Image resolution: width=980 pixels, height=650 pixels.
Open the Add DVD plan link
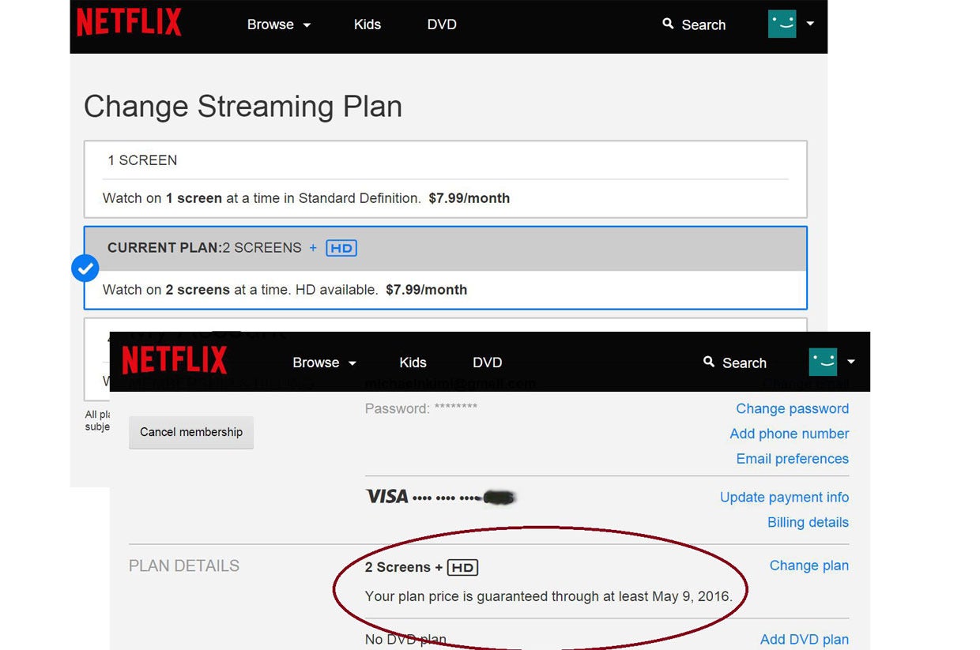(x=805, y=640)
